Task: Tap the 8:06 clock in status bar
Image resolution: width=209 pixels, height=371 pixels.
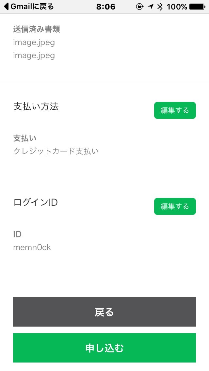Action: coord(106,7)
